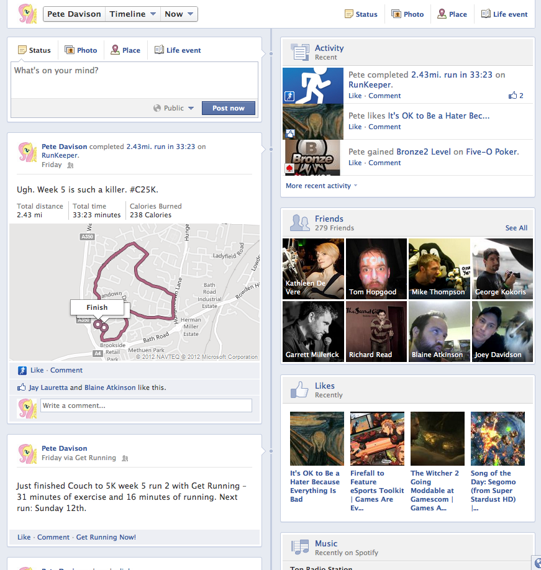This screenshot has width=541, height=570.
Task: Click the Write a comment field
Action: click(x=147, y=405)
